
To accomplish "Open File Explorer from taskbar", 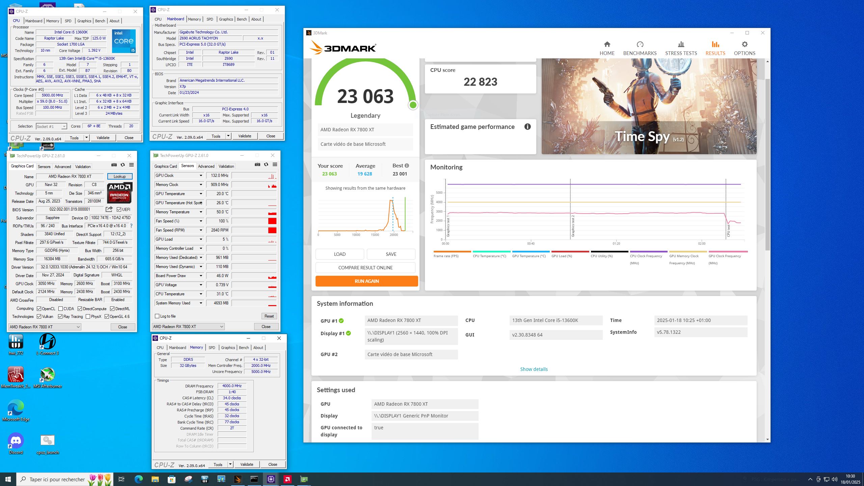I will [x=155, y=479].
